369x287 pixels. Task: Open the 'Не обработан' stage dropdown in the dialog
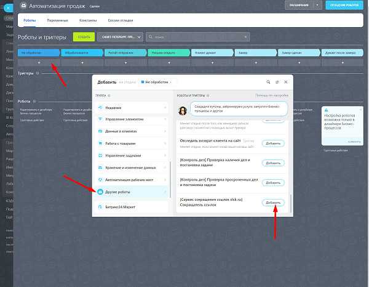click(157, 82)
